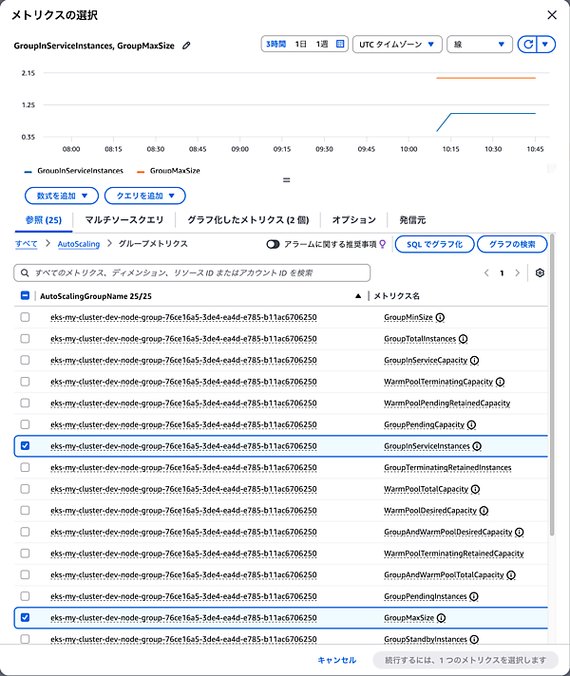Focus the metrics search input field

192,272
